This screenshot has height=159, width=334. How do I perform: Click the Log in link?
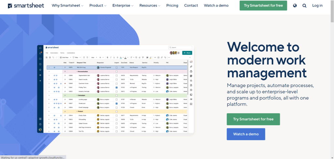pos(317,6)
